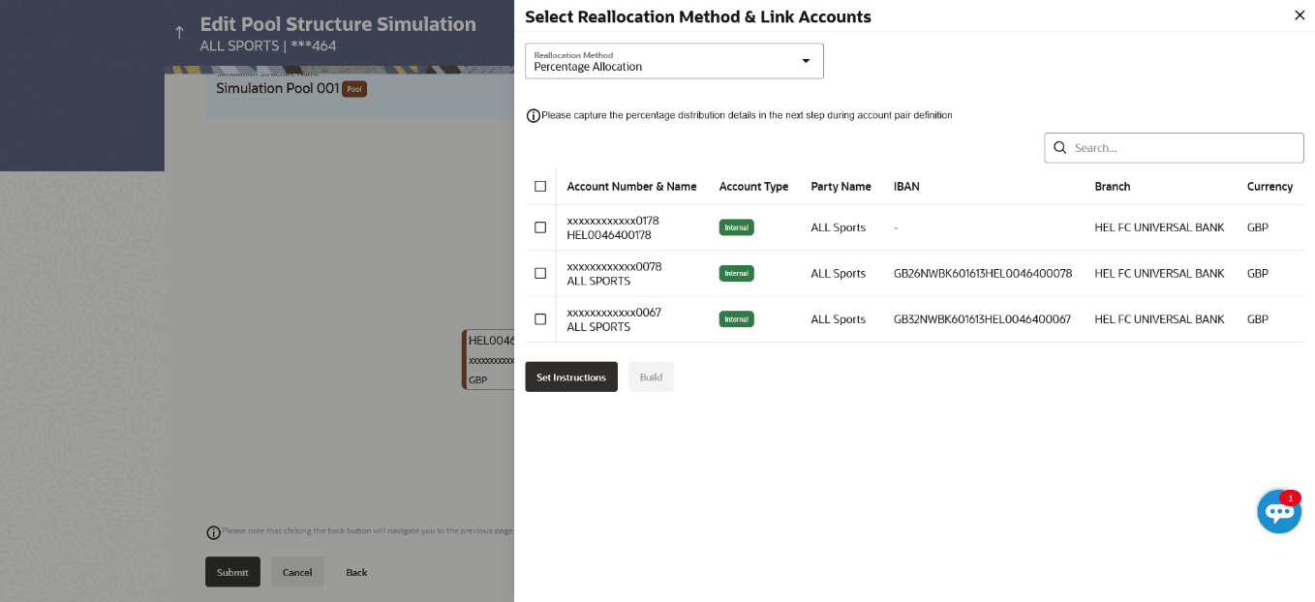Click the up arrow beside Edit Pool Structure
This screenshot has width=1315, height=602.
[179, 33]
